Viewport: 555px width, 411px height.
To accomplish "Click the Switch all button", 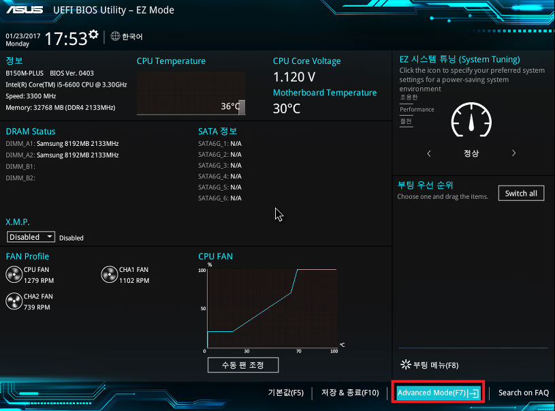I will click(x=521, y=194).
